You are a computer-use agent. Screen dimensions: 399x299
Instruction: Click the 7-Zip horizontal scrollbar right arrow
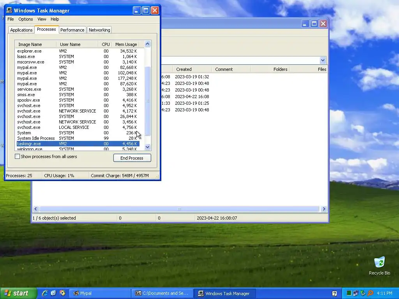[324, 209]
